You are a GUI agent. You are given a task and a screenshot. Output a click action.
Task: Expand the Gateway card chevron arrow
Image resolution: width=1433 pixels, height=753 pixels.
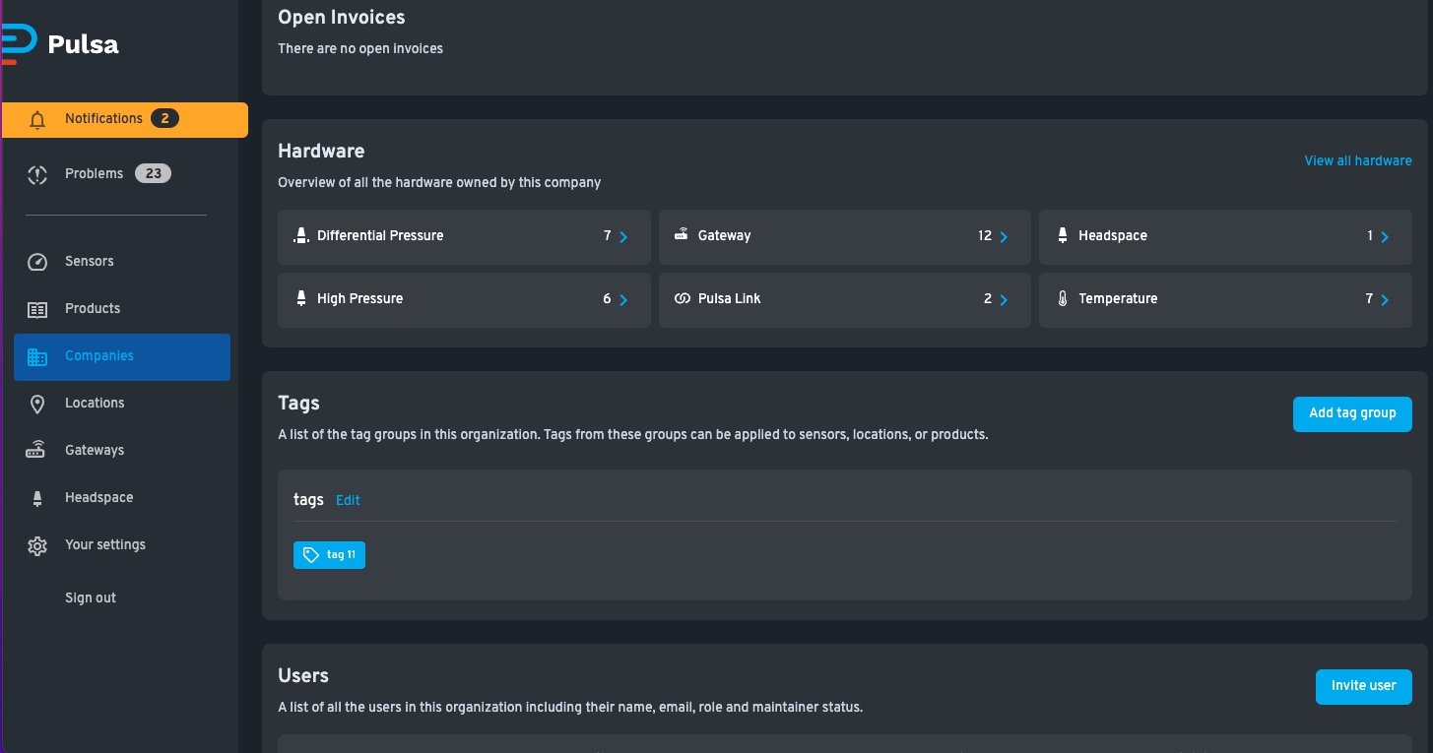click(x=1004, y=237)
